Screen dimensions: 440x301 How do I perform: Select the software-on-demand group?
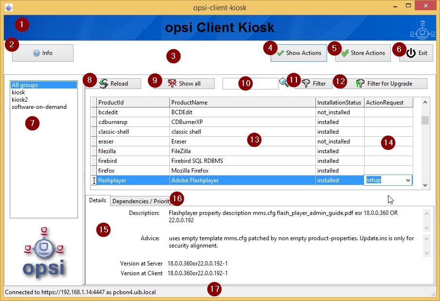(44, 107)
